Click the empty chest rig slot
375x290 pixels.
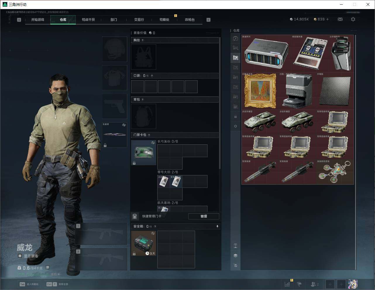pos(144,57)
